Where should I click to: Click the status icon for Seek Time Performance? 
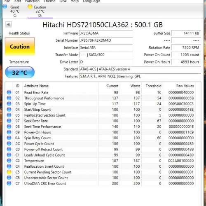[9, 126]
